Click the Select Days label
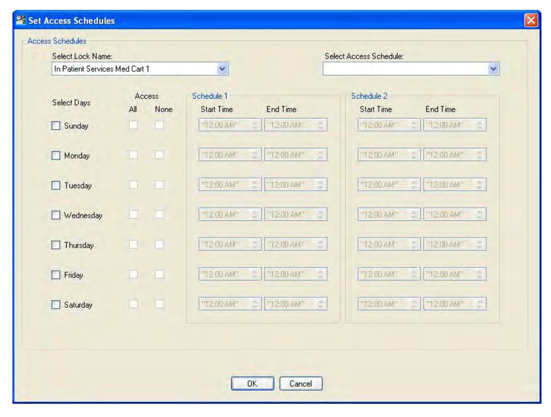The image size is (551, 417). tap(71, 103)
